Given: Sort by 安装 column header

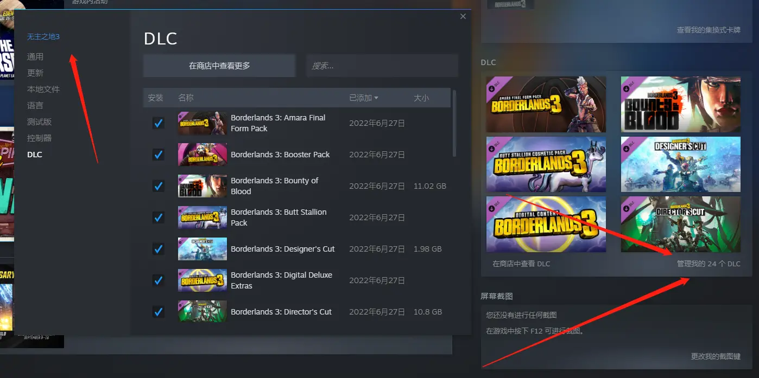Looking at the screenshot, I should [x=155, y=98].
